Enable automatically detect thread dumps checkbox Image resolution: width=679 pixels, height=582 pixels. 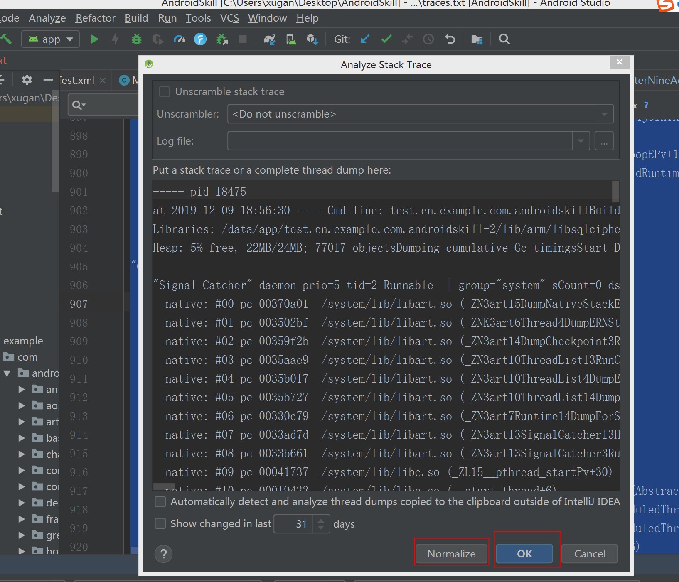(160, 502)
